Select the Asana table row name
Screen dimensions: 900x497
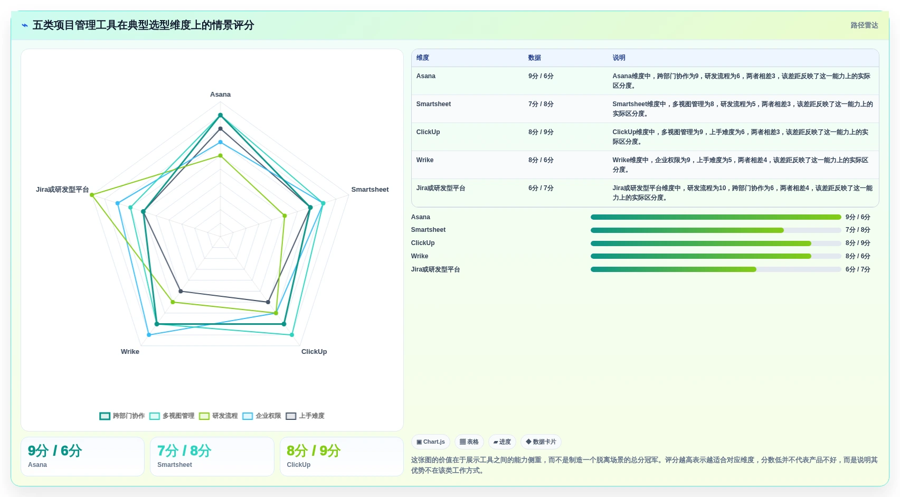click(426, 76)
